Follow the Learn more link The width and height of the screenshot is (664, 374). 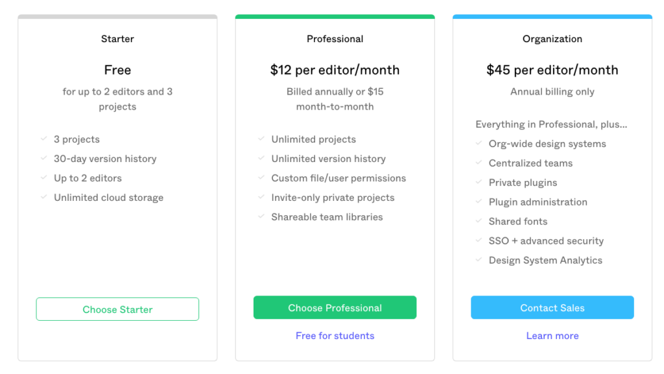[x=552, y=336]
